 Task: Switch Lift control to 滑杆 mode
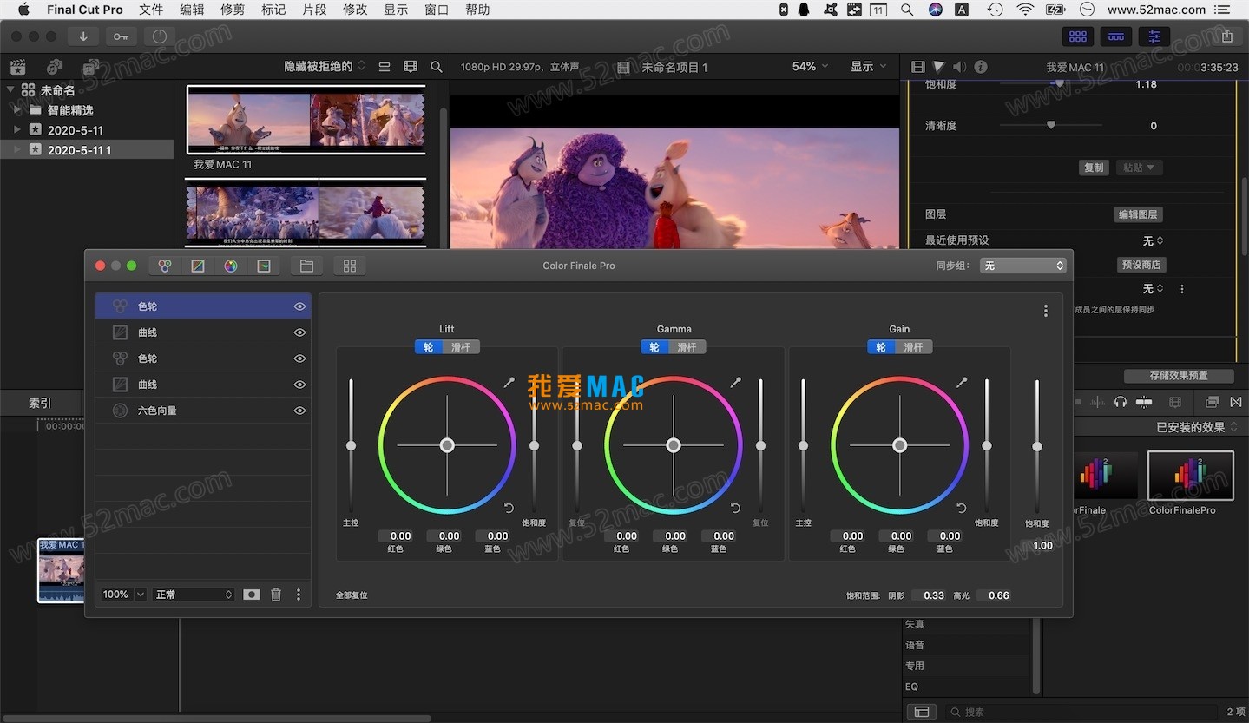[461, 347]
